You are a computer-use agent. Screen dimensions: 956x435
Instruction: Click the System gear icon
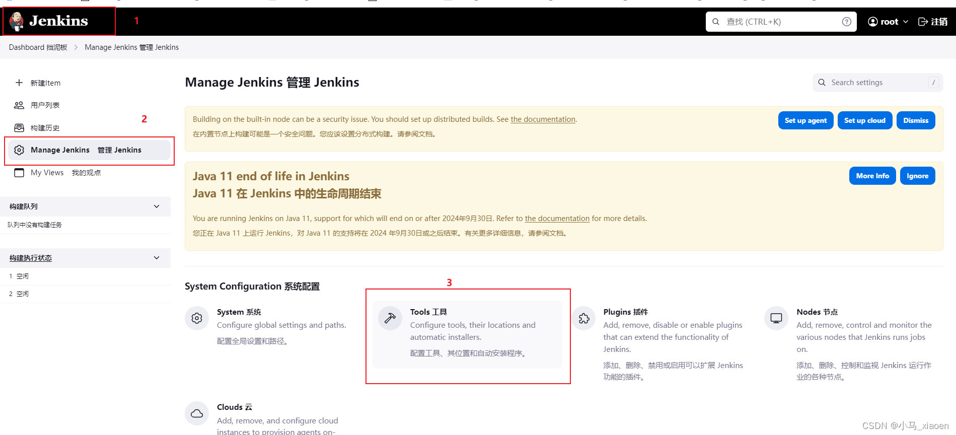coord(197,318)
